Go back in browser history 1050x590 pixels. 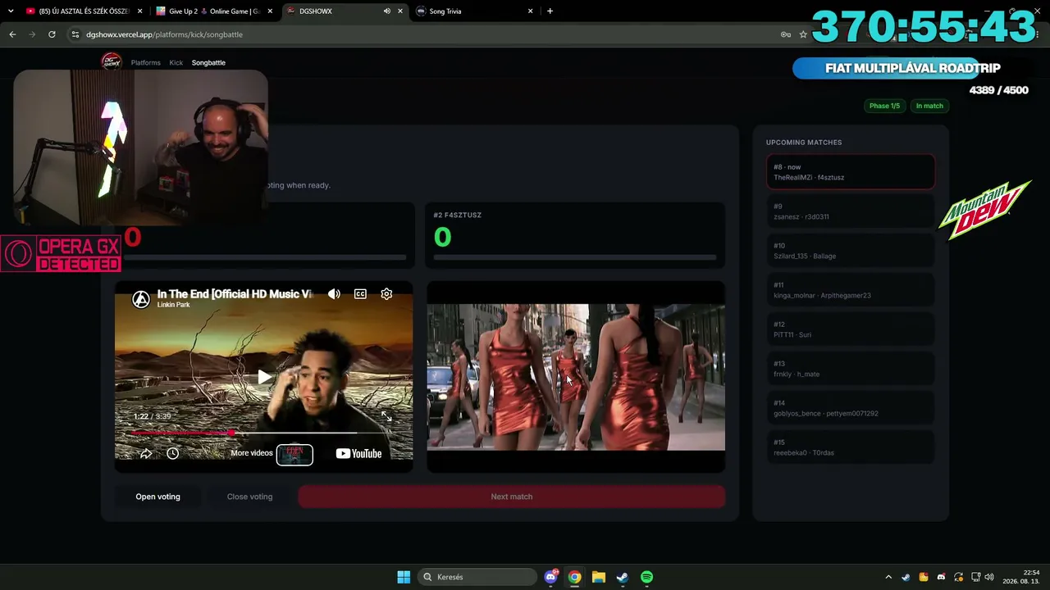[x=12, y=34]
